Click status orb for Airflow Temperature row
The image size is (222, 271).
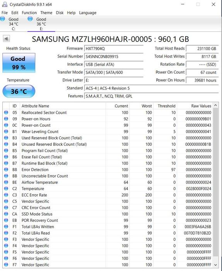click(x=6, y=182)
